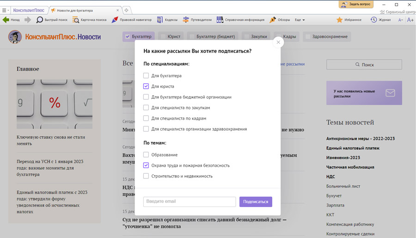Uncheck the 'Для юриста' checkbox
This screenshot has width=416, height=238.
coord(146,86)
